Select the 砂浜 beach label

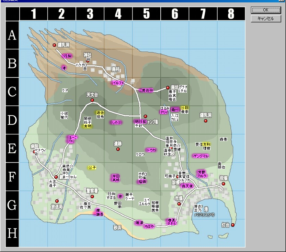tap(117, 228)
